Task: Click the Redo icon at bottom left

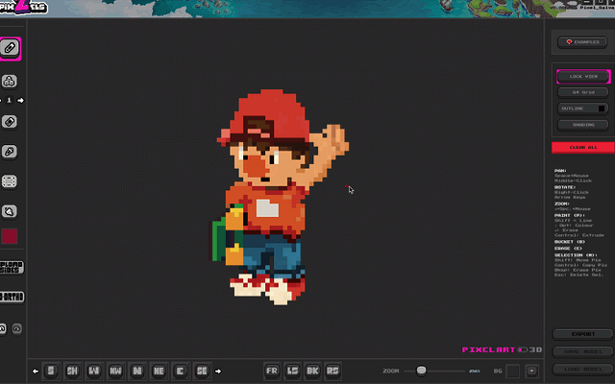Action: (x=16, y=328)
